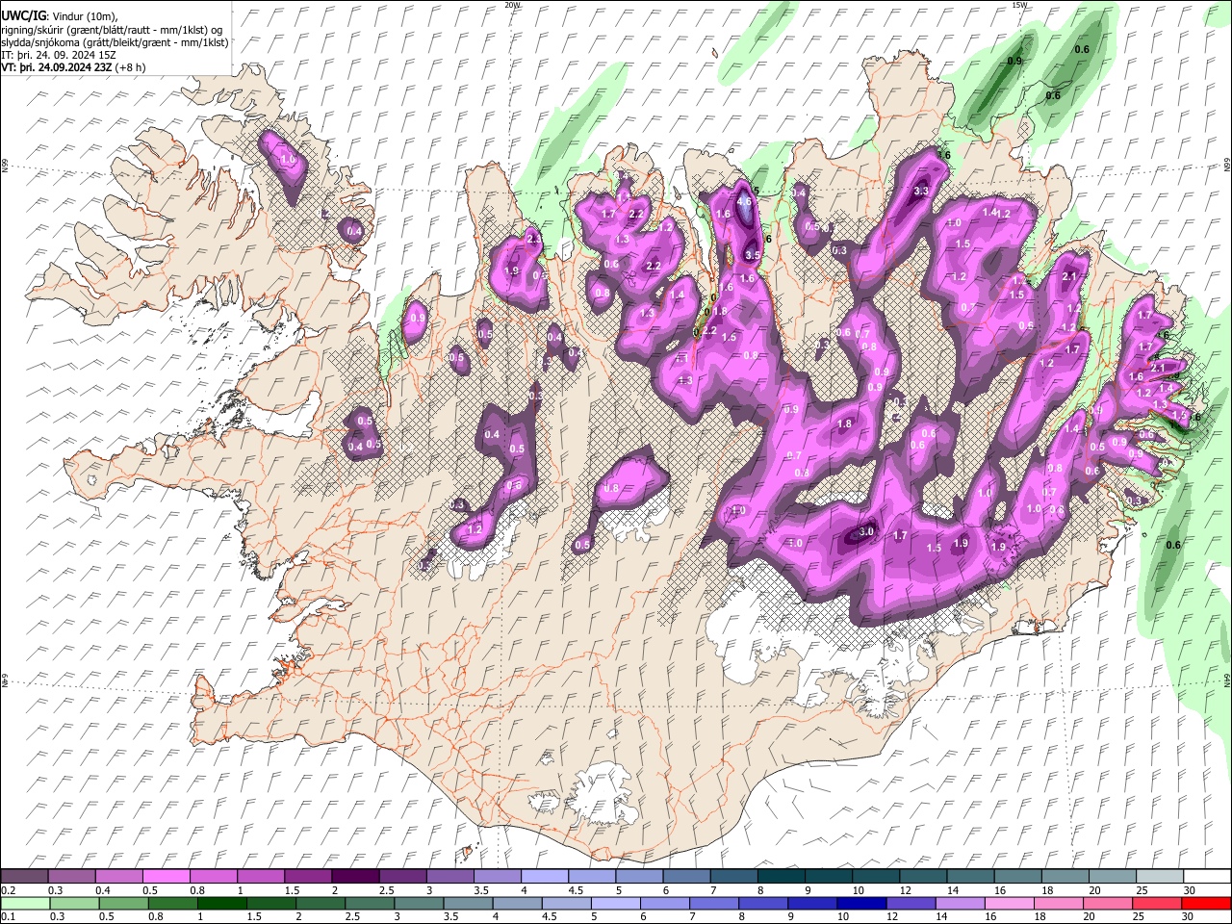Pick the rain legend swatch between 2 and 2.5
The width and height of the screenshot is (1232, 924).
pos(321,903)
